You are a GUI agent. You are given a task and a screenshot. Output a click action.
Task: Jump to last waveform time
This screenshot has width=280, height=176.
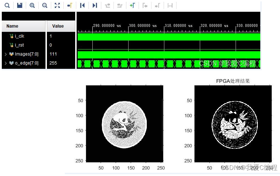(x=95, y=5)
